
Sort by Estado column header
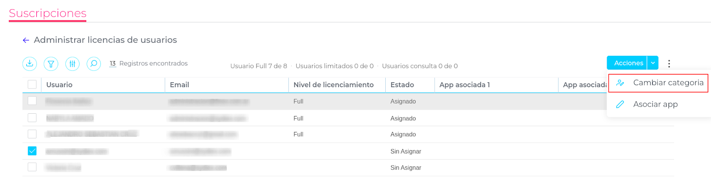pos(402,85)
